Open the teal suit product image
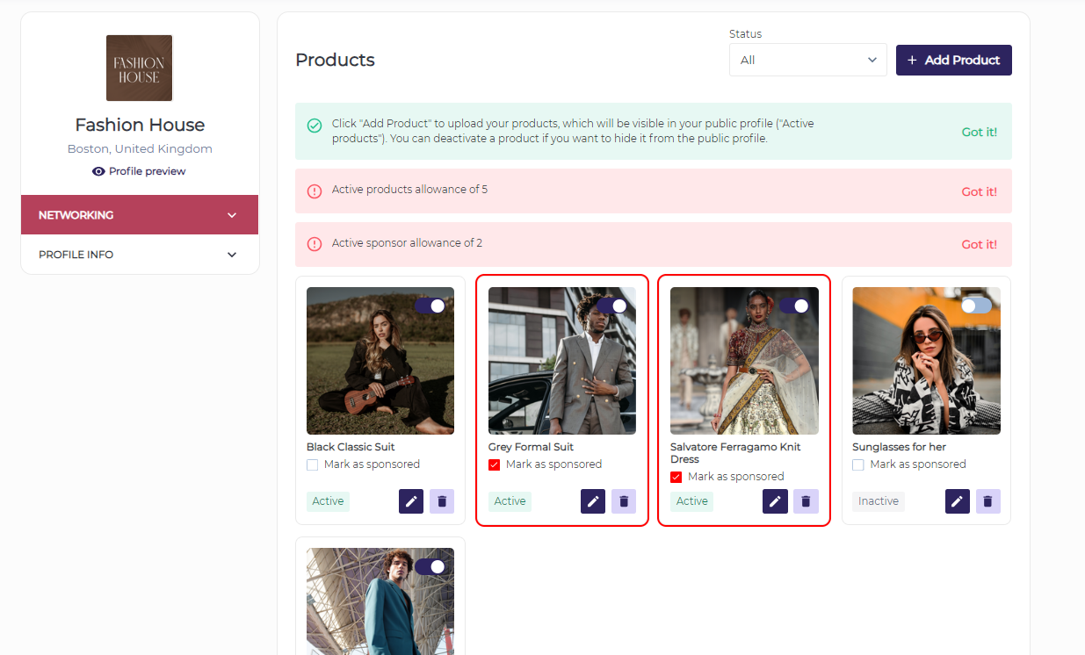The image size is (1085, 655). (380, 601)
